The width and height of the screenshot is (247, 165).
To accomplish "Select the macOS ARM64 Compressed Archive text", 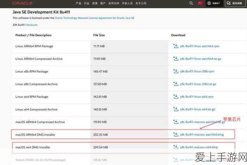I will (x=40, y=122).
